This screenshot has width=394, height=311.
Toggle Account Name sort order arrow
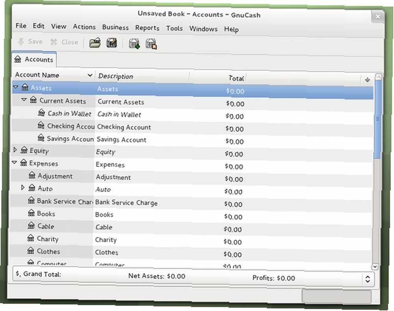click(90, 75)
